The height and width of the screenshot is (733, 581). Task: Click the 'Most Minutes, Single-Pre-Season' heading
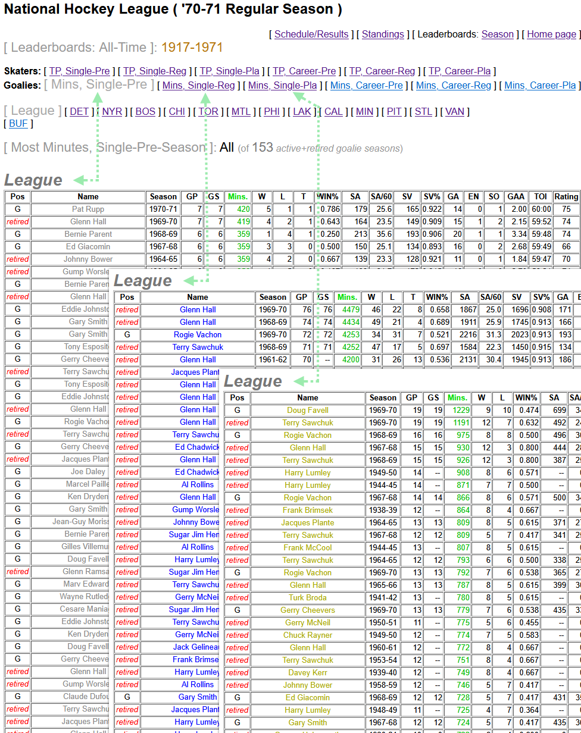pyautogui.click(x=108, y=147)
